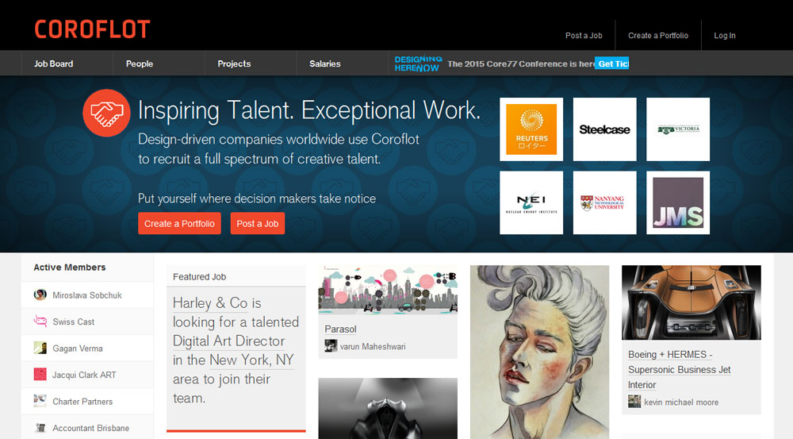This screenshot has width=793, height=439.
Task: Open the JMS company logo tile
Action: click(678, 202)
